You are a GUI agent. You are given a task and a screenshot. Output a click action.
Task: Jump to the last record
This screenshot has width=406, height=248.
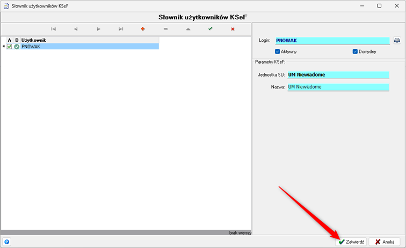pyautogui.click(x=121, y=29)
